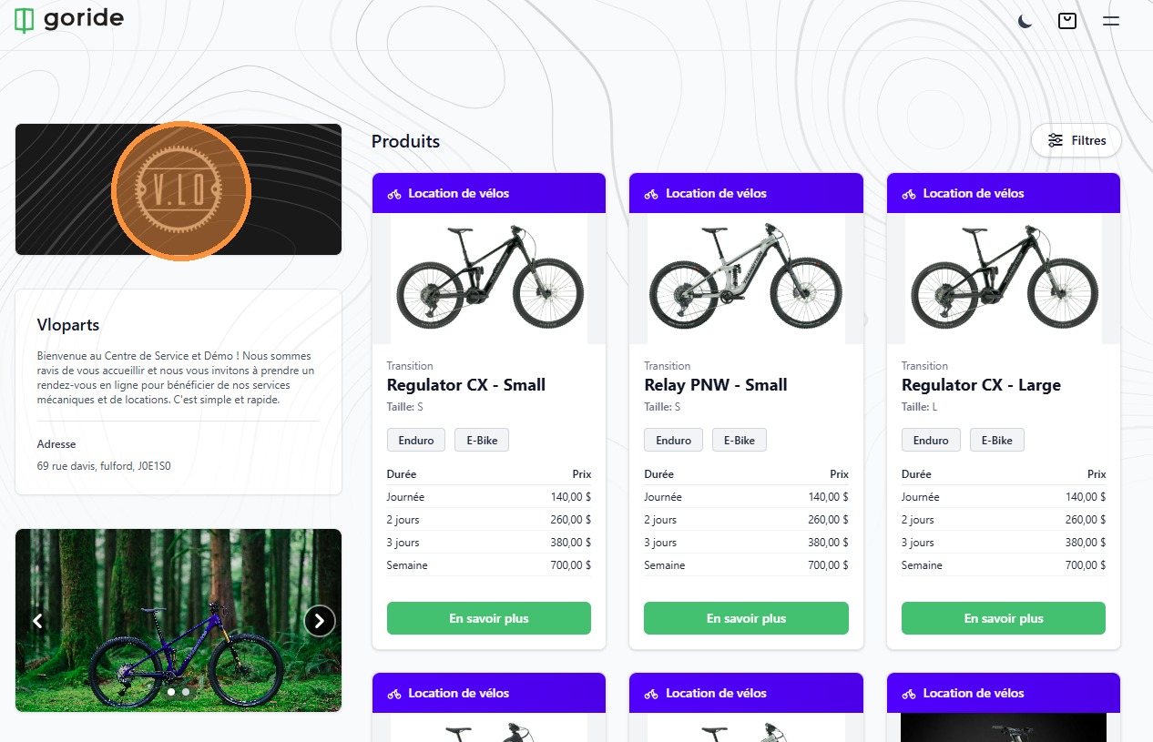Select the second carousel dot indicator
The image size is (1153, 742).
[x=186, y=692]
